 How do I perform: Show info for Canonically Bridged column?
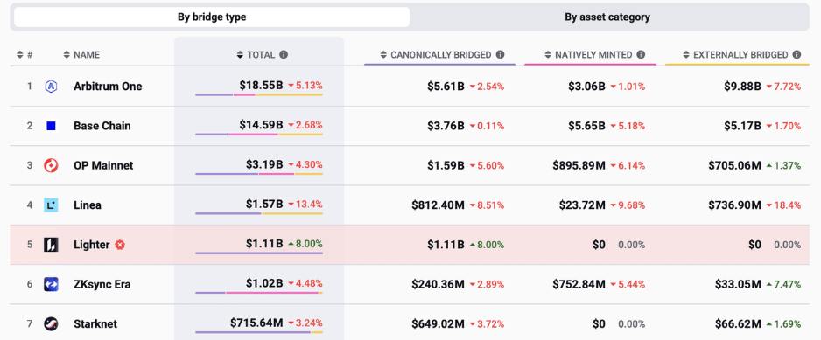[x=500, y=54]
